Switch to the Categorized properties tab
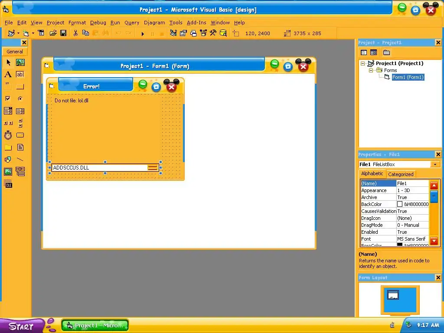Screen dimensions: 444x333 click(400, 174)
